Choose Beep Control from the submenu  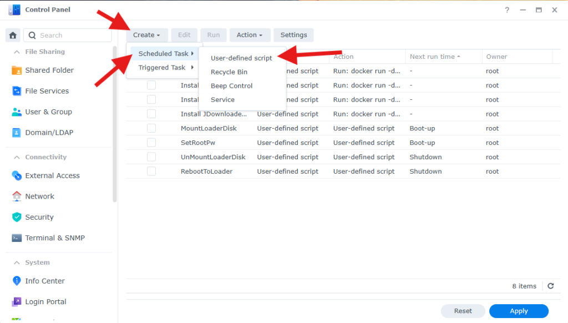pyautogui.click(x=232, y=85)
